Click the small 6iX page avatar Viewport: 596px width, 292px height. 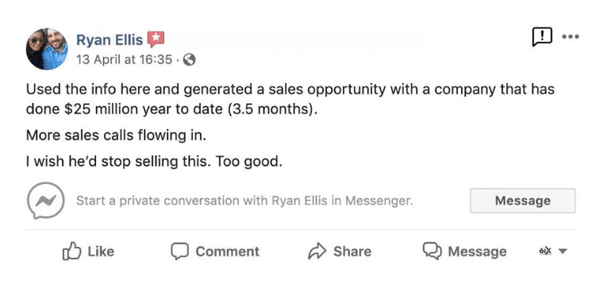point(545,251)
